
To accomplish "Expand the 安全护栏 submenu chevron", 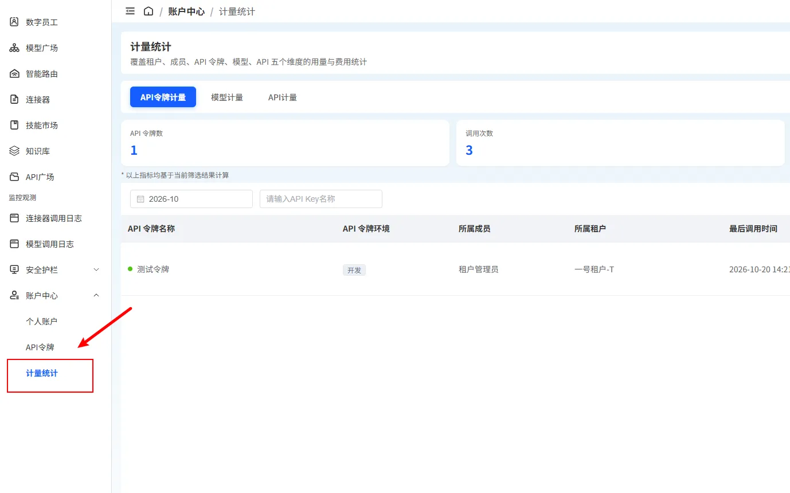I will (x=96, y=269).
